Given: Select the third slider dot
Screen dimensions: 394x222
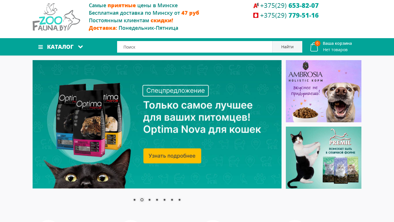Looking at the screenshot, I should point(149,200).
